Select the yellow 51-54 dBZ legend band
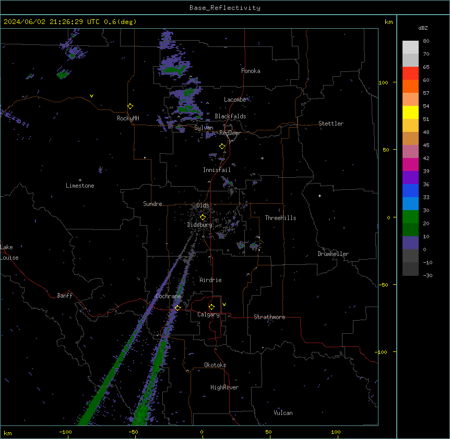 coord(410,113)
